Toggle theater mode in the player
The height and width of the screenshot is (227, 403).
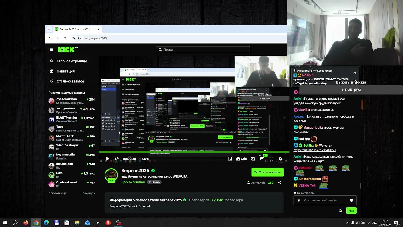(x=262, y=159)
